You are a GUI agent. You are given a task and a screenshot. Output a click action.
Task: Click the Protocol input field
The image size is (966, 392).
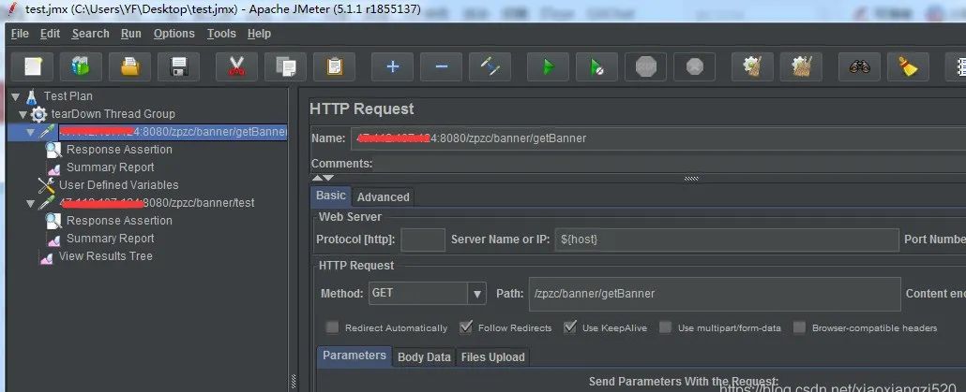[x=423, y=240]
